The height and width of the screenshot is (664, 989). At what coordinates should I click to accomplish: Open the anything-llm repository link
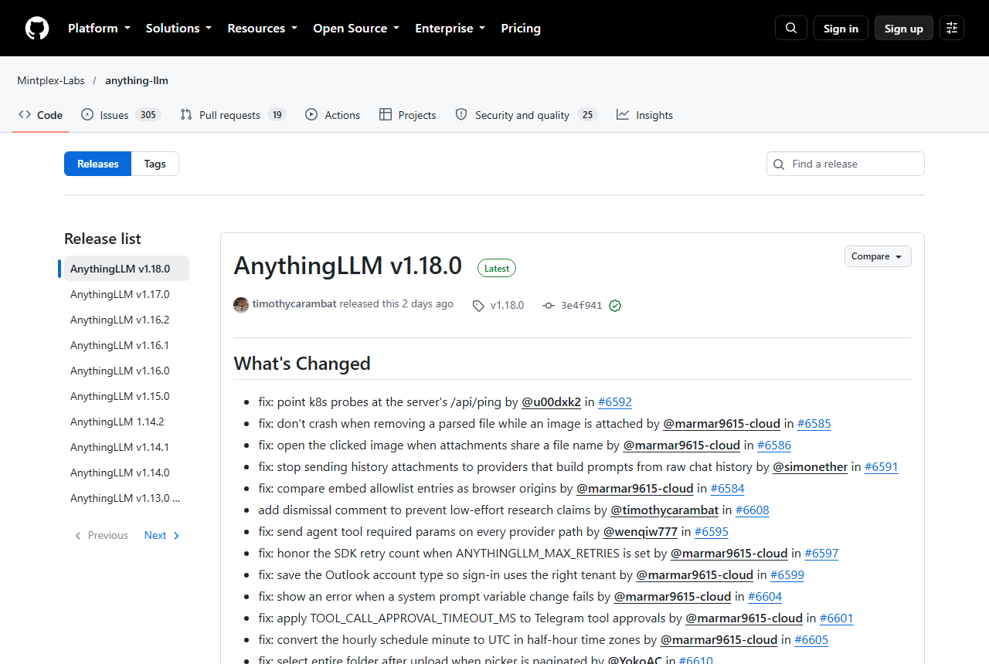pyautogui.click(x=137, y=80)
